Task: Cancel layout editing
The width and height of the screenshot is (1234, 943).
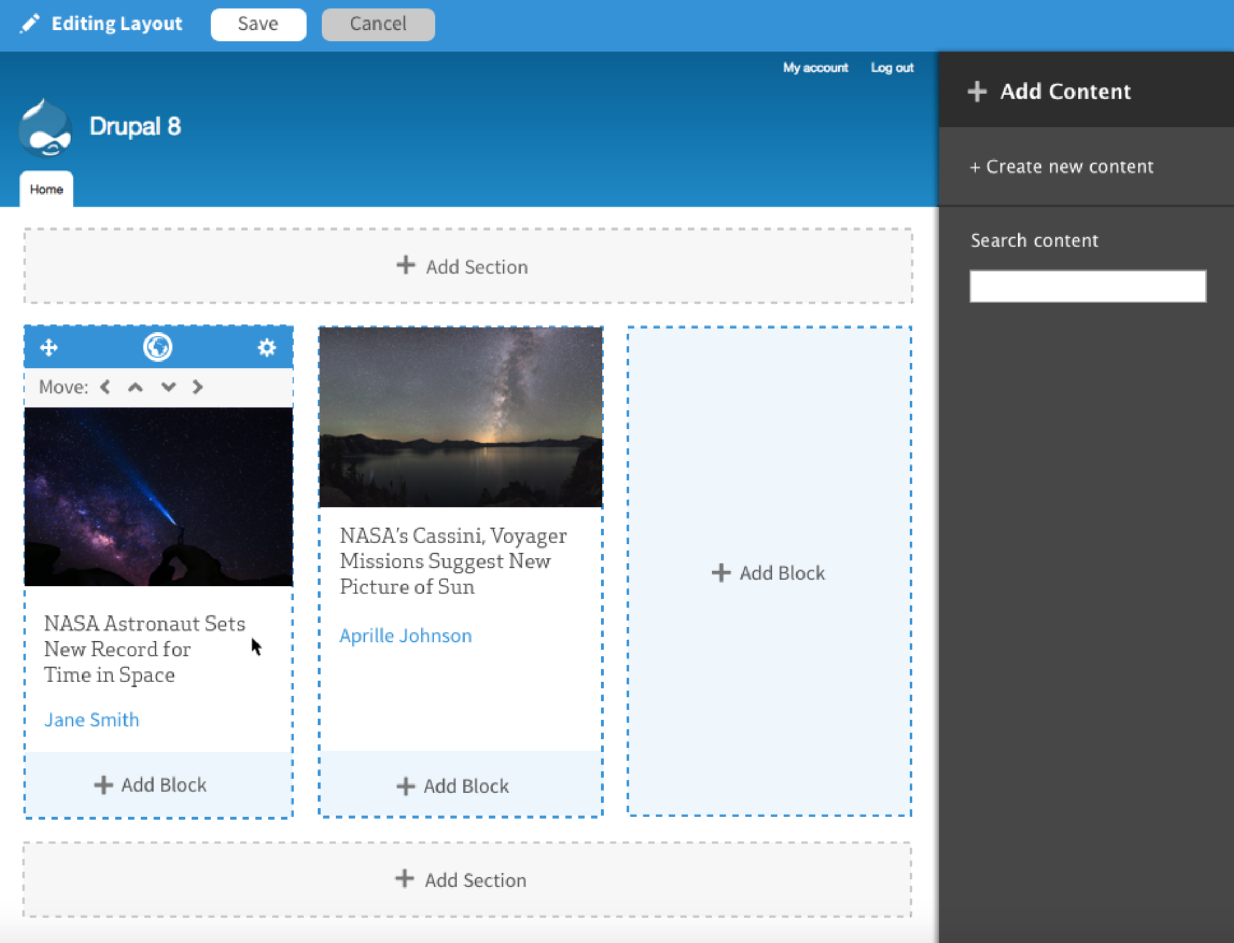Action: point(378,24)
